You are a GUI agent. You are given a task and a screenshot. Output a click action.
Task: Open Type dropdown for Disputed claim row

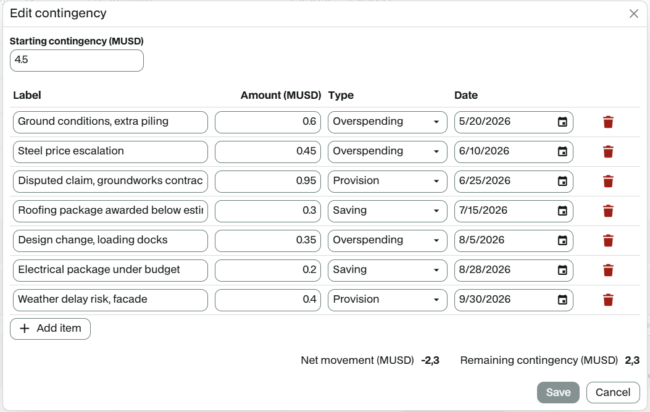point(387,182)
